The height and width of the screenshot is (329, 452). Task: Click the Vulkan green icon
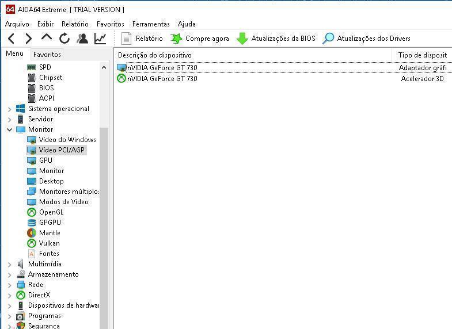point(32,243)
